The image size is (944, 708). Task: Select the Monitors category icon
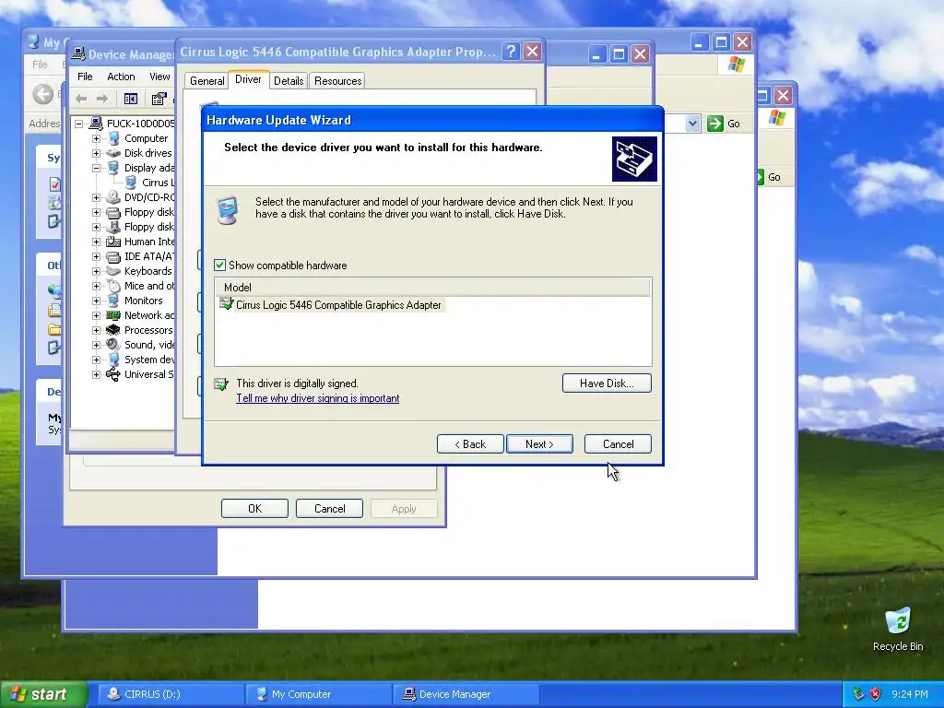[113, 301]
